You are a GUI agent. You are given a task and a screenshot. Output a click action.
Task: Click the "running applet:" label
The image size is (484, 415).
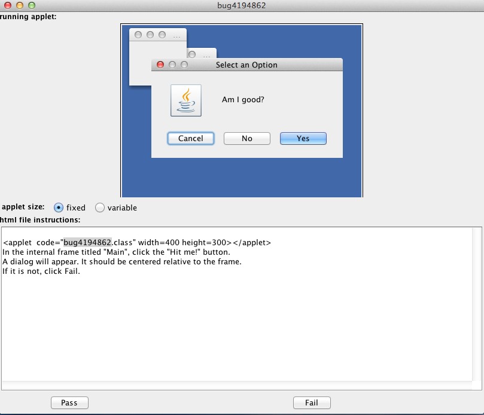28,17
